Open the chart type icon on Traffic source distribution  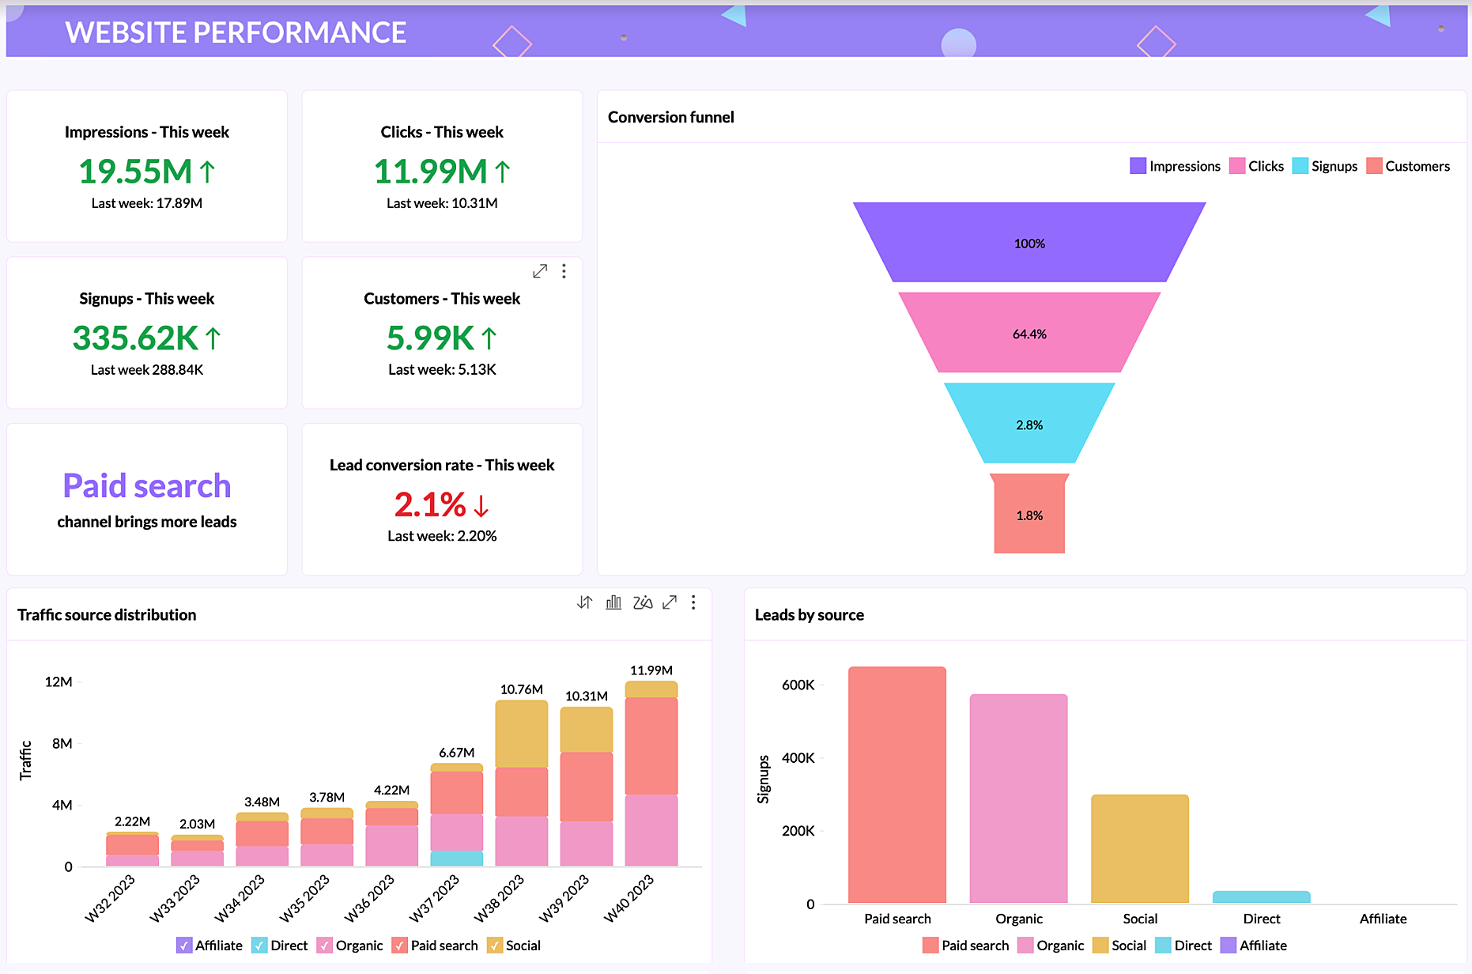coord(613,602)
